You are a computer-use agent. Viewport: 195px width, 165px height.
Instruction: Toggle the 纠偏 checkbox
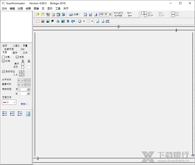pyautogui.click(x=3, y=61)
